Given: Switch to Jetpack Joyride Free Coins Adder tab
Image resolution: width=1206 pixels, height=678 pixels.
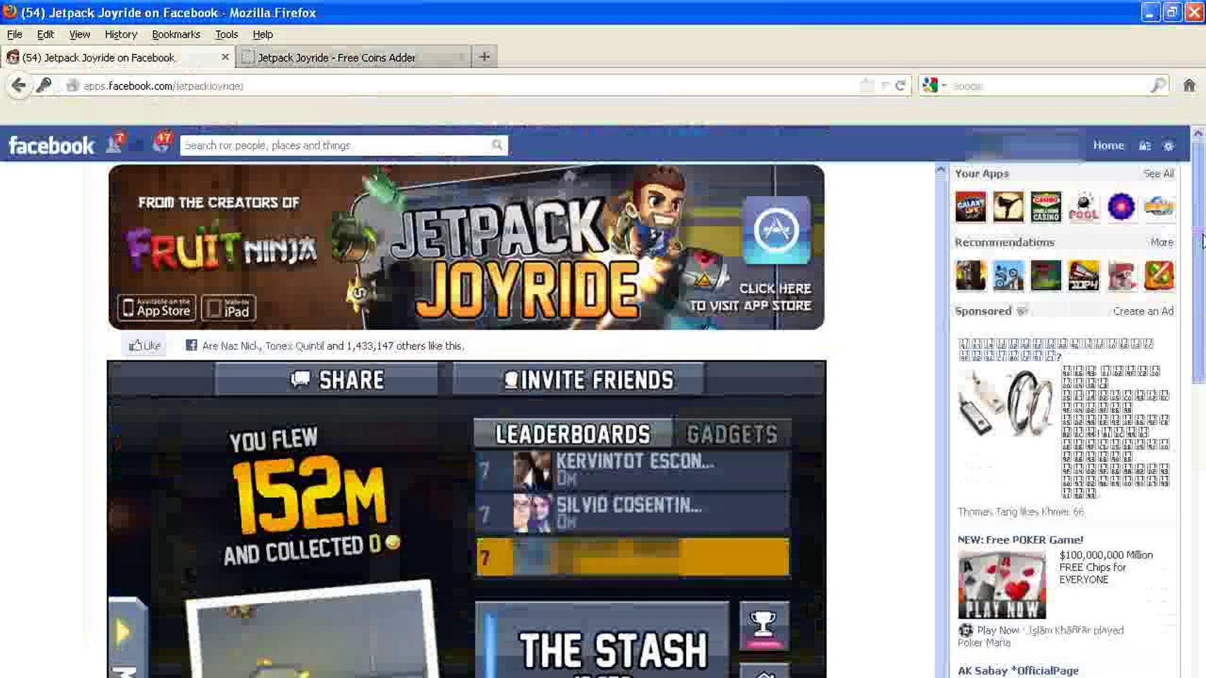Looking at the screenshot, I should click(x=336, y=57).
